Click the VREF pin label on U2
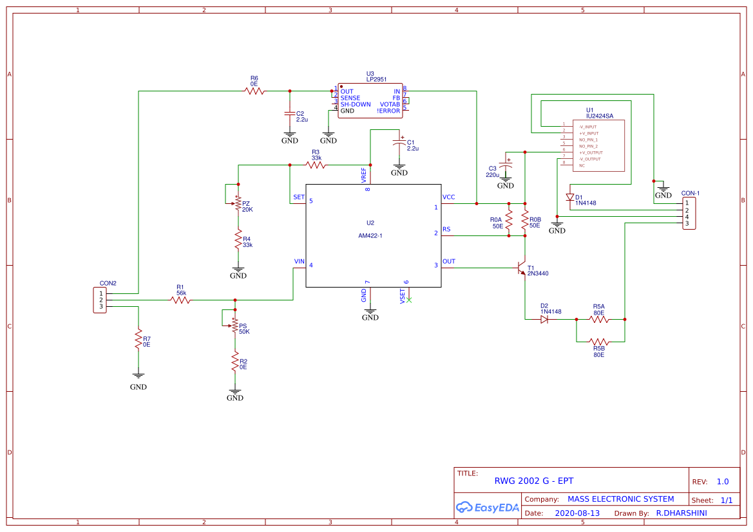Viewport: 753px width, 532px height. point(364,175)
